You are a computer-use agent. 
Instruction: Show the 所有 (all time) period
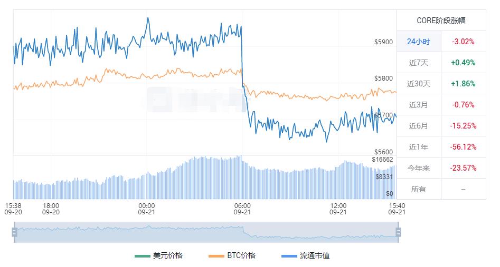click(418, 189)
